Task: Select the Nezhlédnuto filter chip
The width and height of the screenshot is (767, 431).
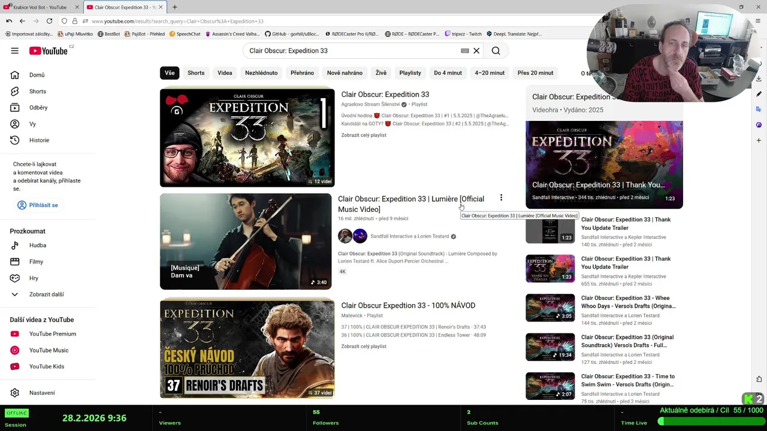Action: tap(261, 73)
